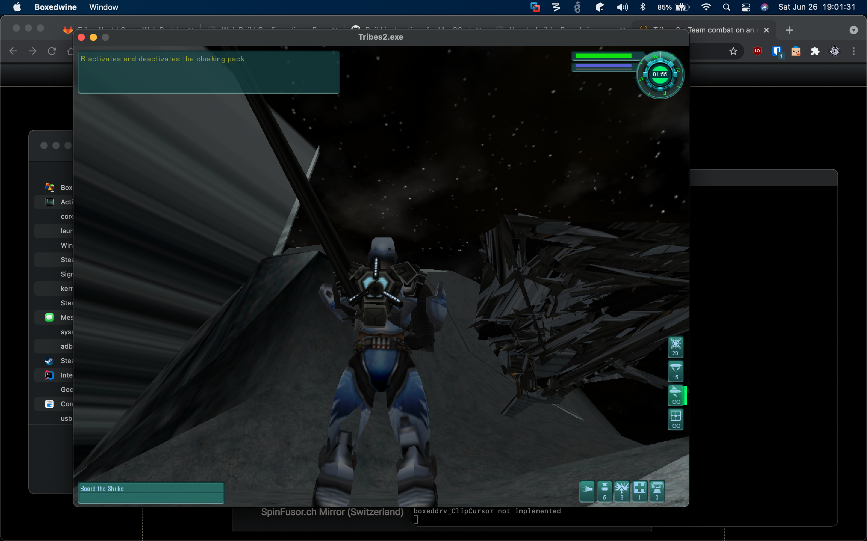
Task: Select the 'Box' row in the background process list
Action: point(54,188)
